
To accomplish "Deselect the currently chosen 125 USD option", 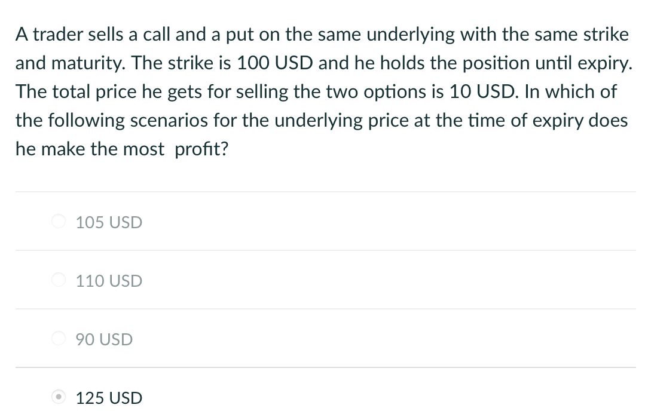I will (58, 397).
